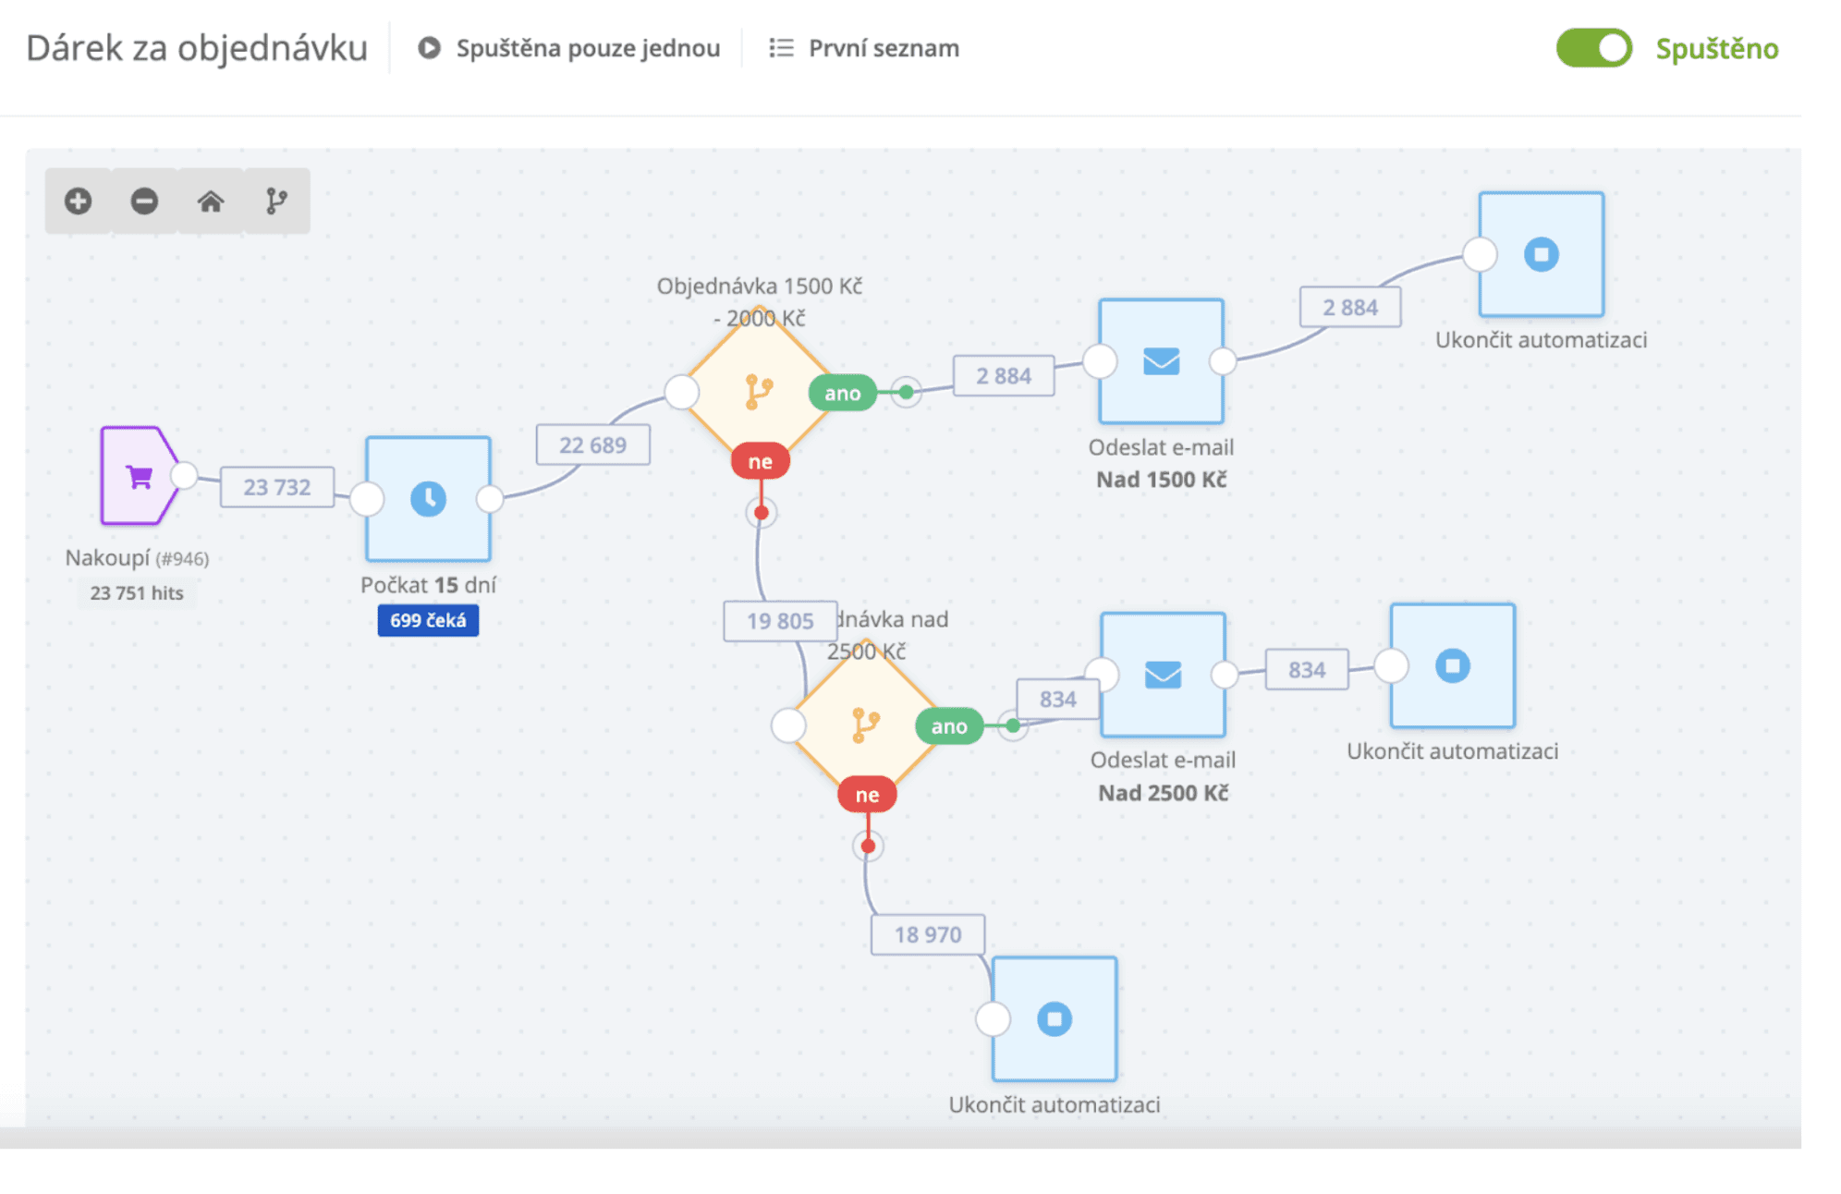This screenshot has height=1194, width=1841.
Task: Select the top-right Ukončit automatizaci stop node
Action: click(1542, 254)
